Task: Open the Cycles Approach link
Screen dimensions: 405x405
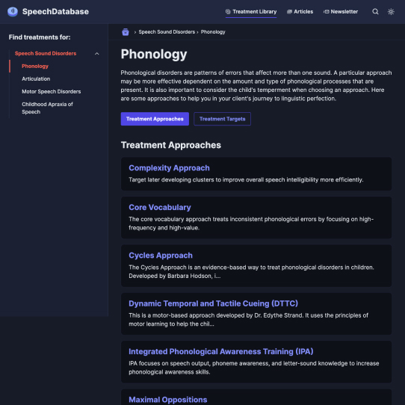Action: click(161, 256)
